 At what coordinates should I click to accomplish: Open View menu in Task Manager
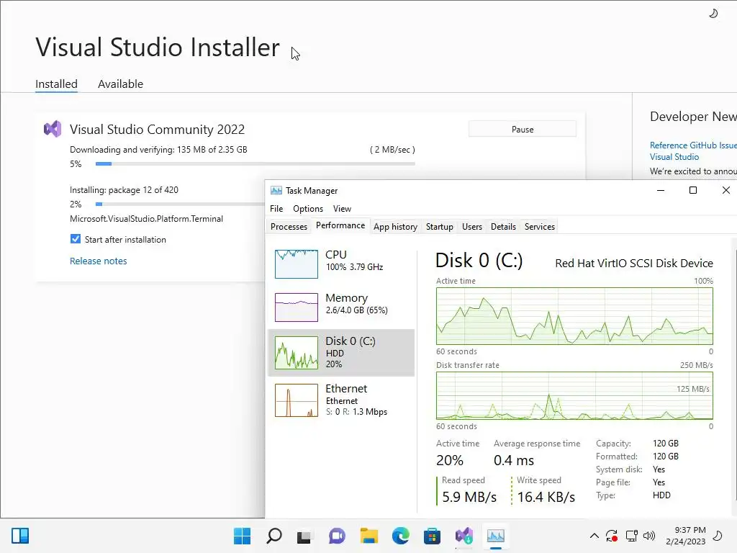click(x=342, y=208)
